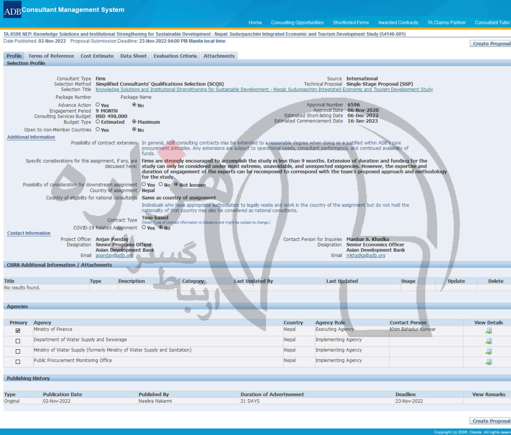Check primary box for Public Procurement Monitoring Office
The image size is (511, 435).
(x=18, y=362)
